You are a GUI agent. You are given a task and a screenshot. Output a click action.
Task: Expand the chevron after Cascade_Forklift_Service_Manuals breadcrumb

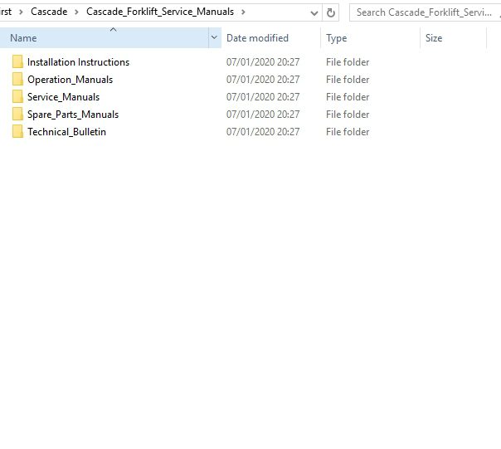(243, 12)
